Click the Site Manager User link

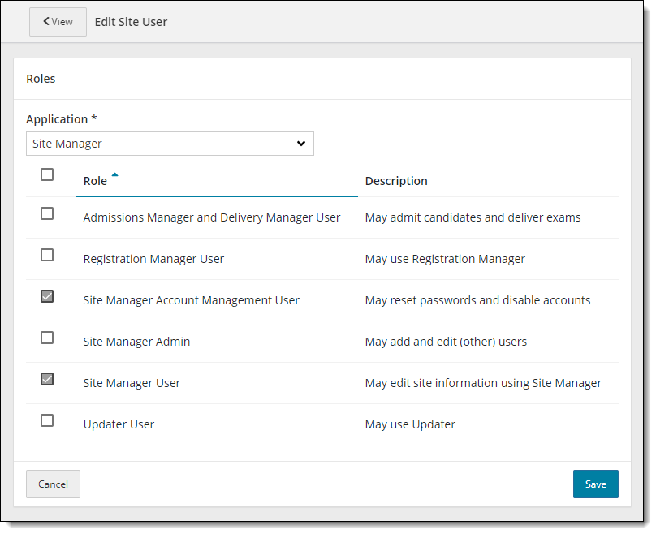pos(132,382)
